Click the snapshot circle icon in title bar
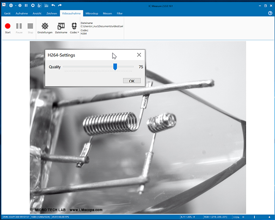The image size is (275, 220). [33, 5]
